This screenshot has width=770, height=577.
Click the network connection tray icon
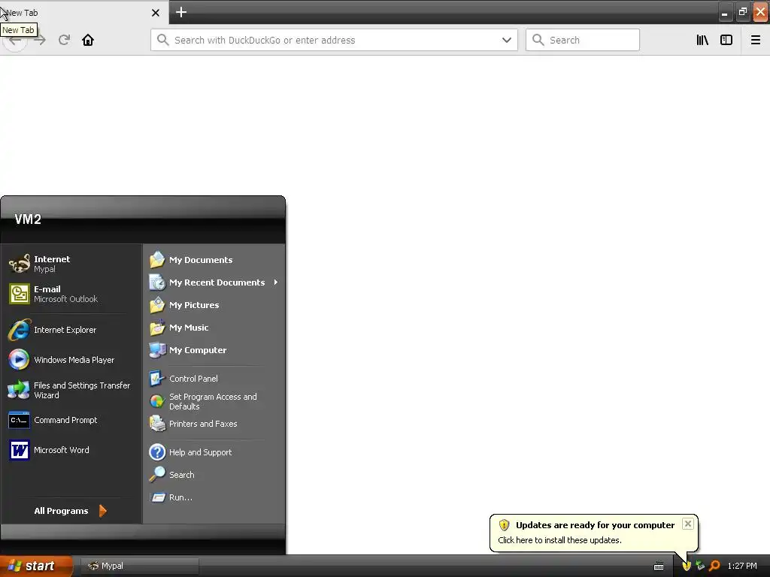pyautogui.click(x=701, y=566)
